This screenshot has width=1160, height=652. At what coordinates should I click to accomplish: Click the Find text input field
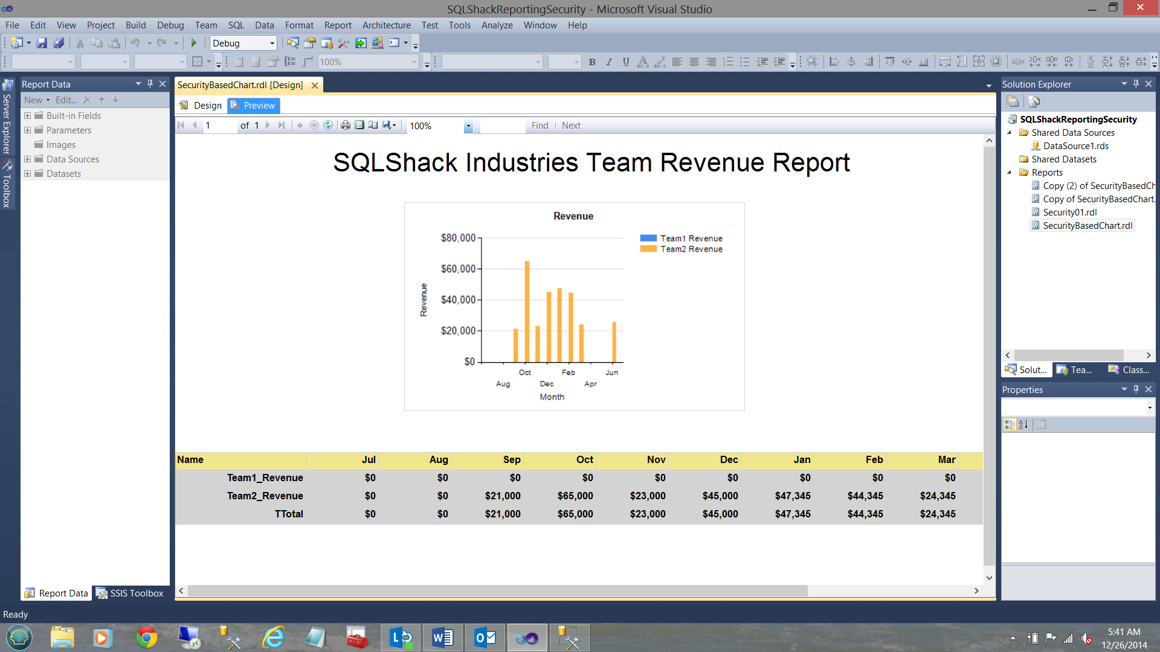(502, 126)
